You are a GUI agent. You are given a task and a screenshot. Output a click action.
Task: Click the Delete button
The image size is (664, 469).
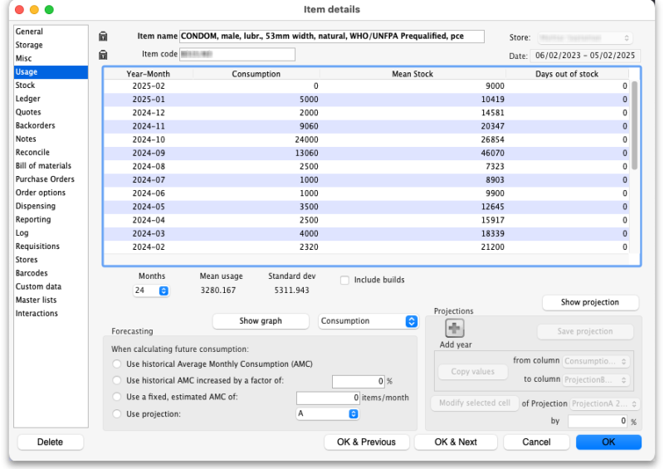[x=51, y=442]
